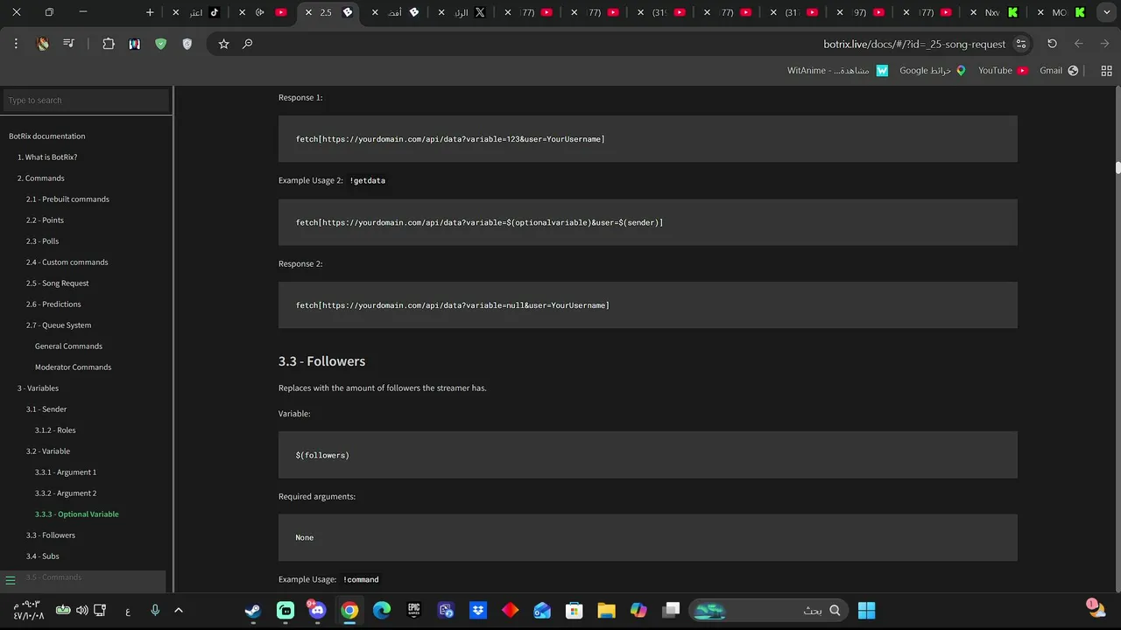Image resolution: width=1121 pixels, height=630 pixels.
Task: Open site information icon in address bar
Action: pos(1020,44)
